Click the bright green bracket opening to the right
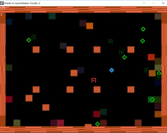Screen dimensions: 167x133 pos(34,37)
